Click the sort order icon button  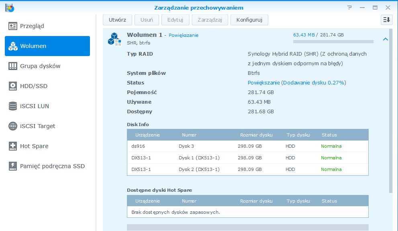tap(387, 20)
